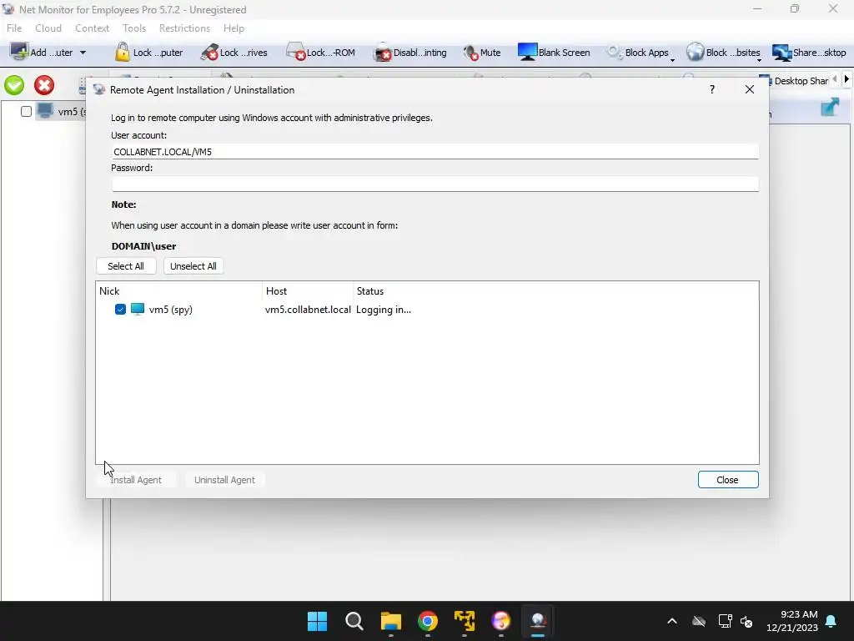The image size is (854, 641).
Task: Open the Windows Start menu
Action: tap(317, 621)
